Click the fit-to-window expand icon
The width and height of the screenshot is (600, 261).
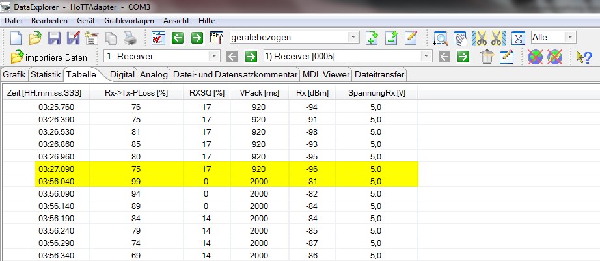(x=518, y=38)
